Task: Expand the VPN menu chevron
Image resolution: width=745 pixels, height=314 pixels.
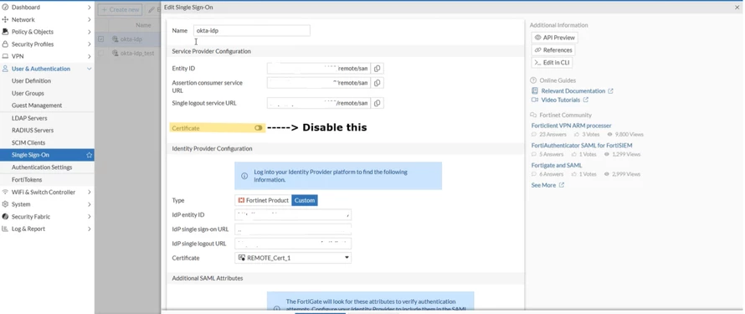Action: click(90, 56)
